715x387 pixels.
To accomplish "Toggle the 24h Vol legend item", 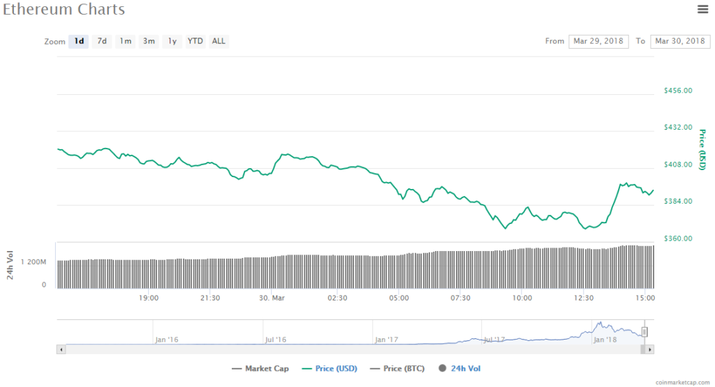I will point(460,368).
